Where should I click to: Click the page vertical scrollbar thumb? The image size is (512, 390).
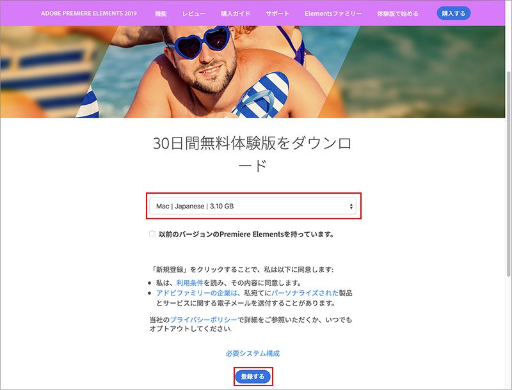pyautogui.click(x=508, y=173)
